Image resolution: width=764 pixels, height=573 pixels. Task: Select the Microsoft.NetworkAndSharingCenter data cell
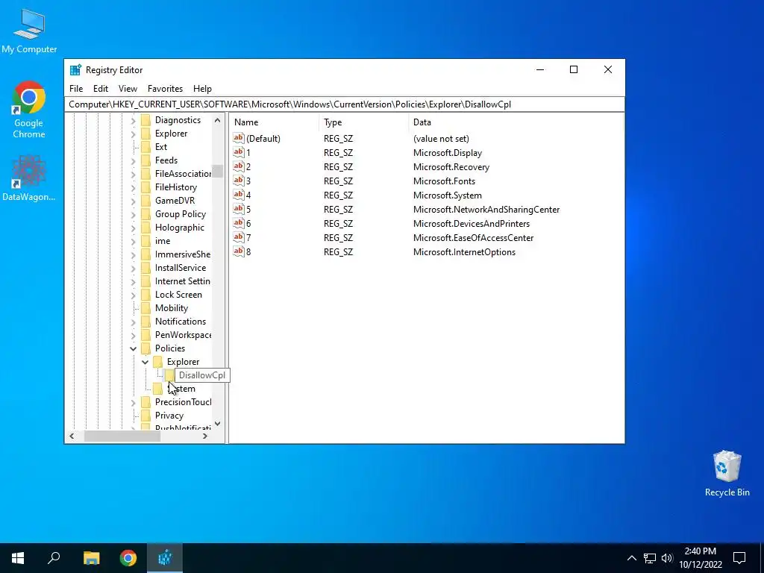tap(486, 210)
